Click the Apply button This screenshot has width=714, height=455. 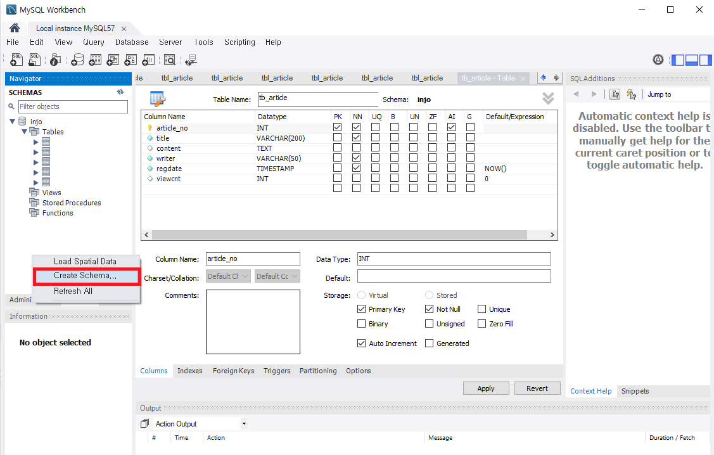click(x=486, y=388)
